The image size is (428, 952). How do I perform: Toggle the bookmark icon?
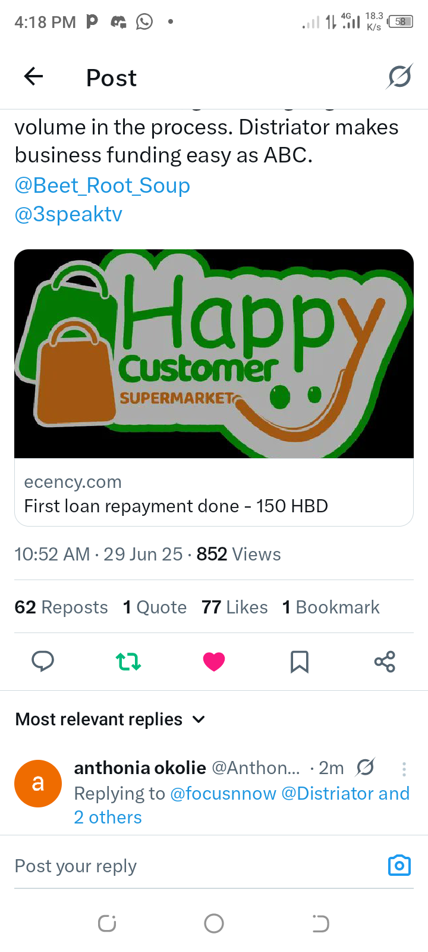300,661
